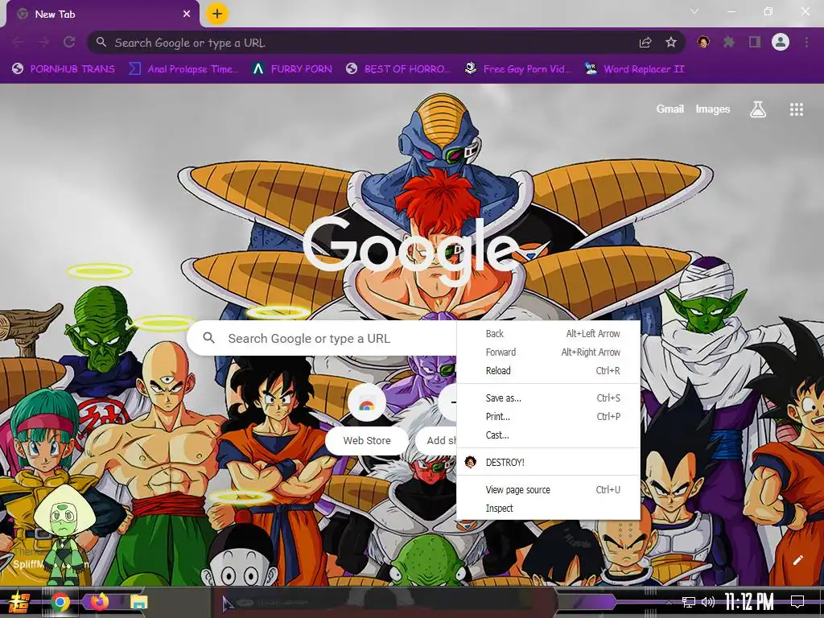Image resolution: width=824 pixels, height=618 pixels.
Task: Open the Chrome profile avatar
Action: point(781,42)
